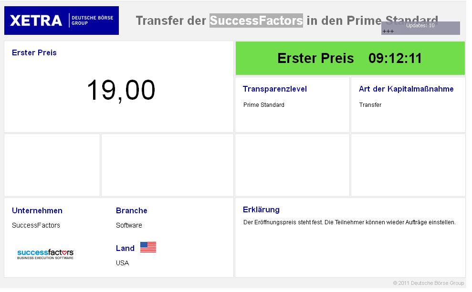Click the USA flag icon

(x=148, y=247)
